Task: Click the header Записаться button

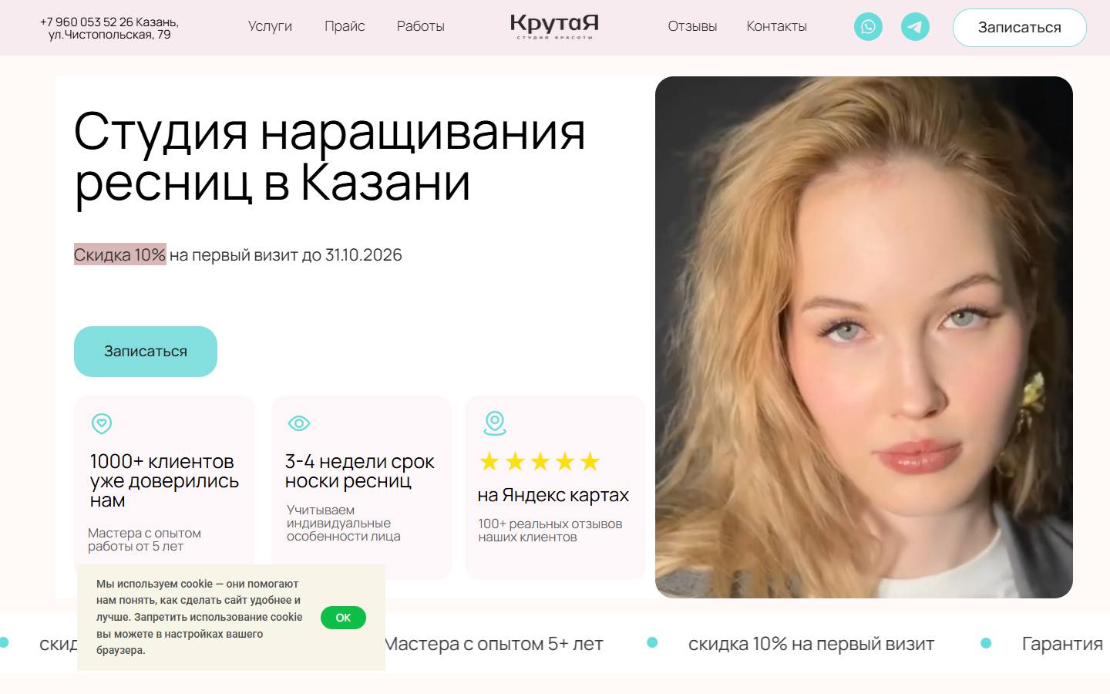Action: tap(1020, 28)
